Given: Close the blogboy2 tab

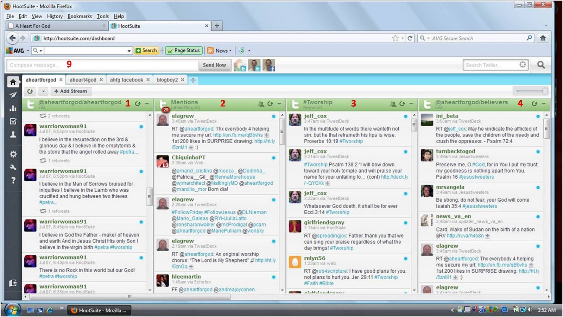Looking at the screenshot, I should point(183,80).
